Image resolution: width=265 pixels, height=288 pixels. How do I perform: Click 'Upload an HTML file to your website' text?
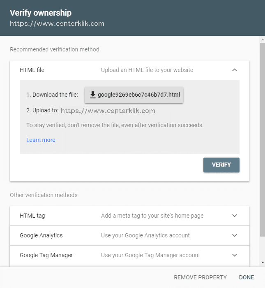pyautogui.click(x=147, y=70)
